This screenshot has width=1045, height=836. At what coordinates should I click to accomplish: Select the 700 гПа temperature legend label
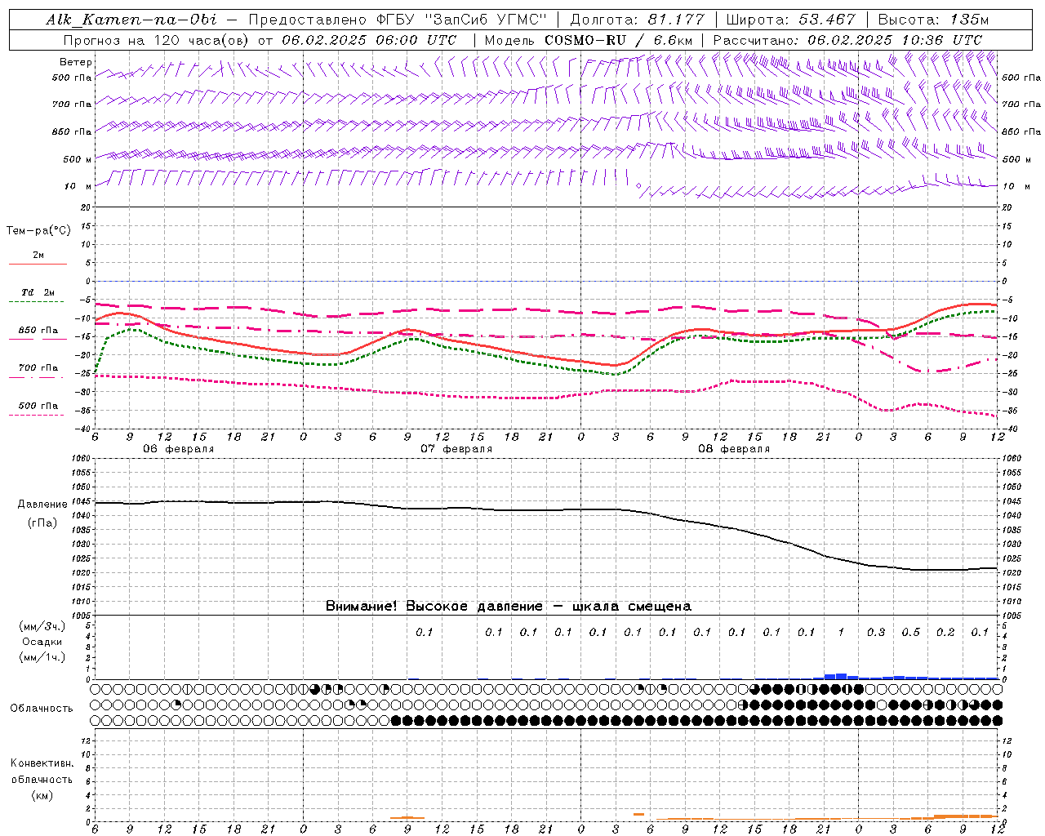[x=38, y=368]
